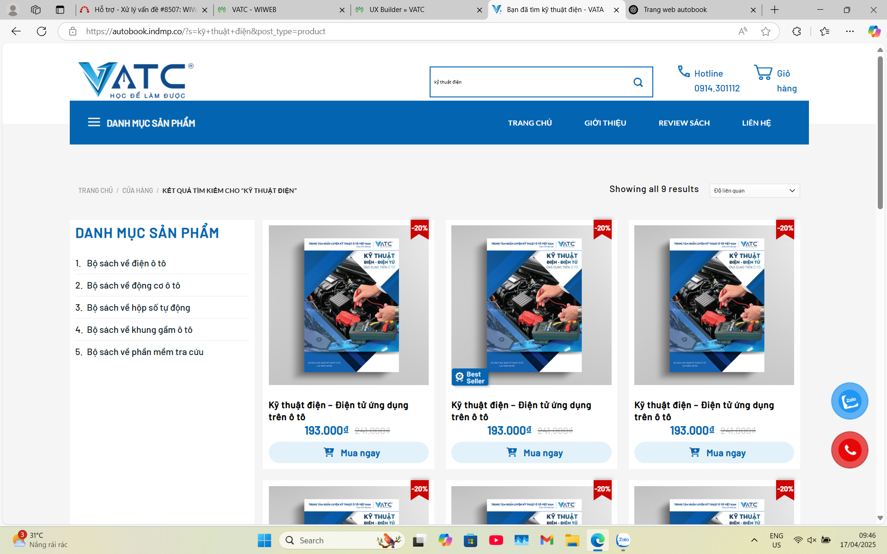Open the Favorites list icon

825,31
